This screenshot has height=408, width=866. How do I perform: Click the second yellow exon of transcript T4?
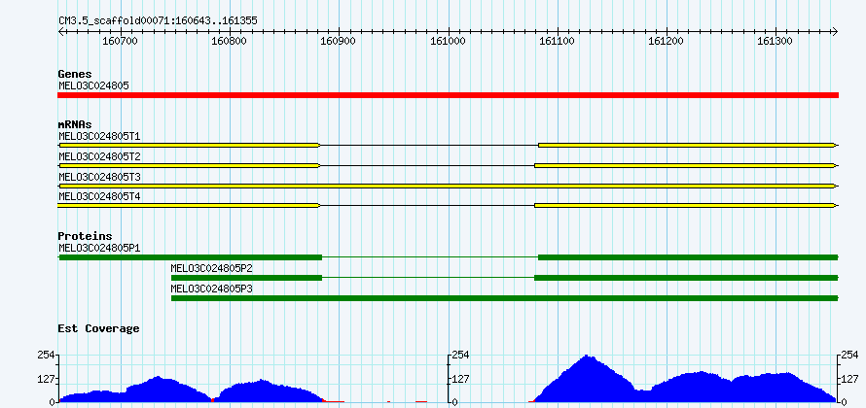click(686, 206)
